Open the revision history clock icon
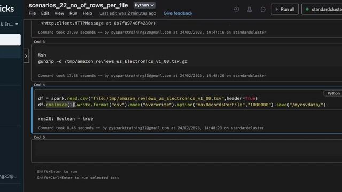Screen dimensions: 342x192 236,9
